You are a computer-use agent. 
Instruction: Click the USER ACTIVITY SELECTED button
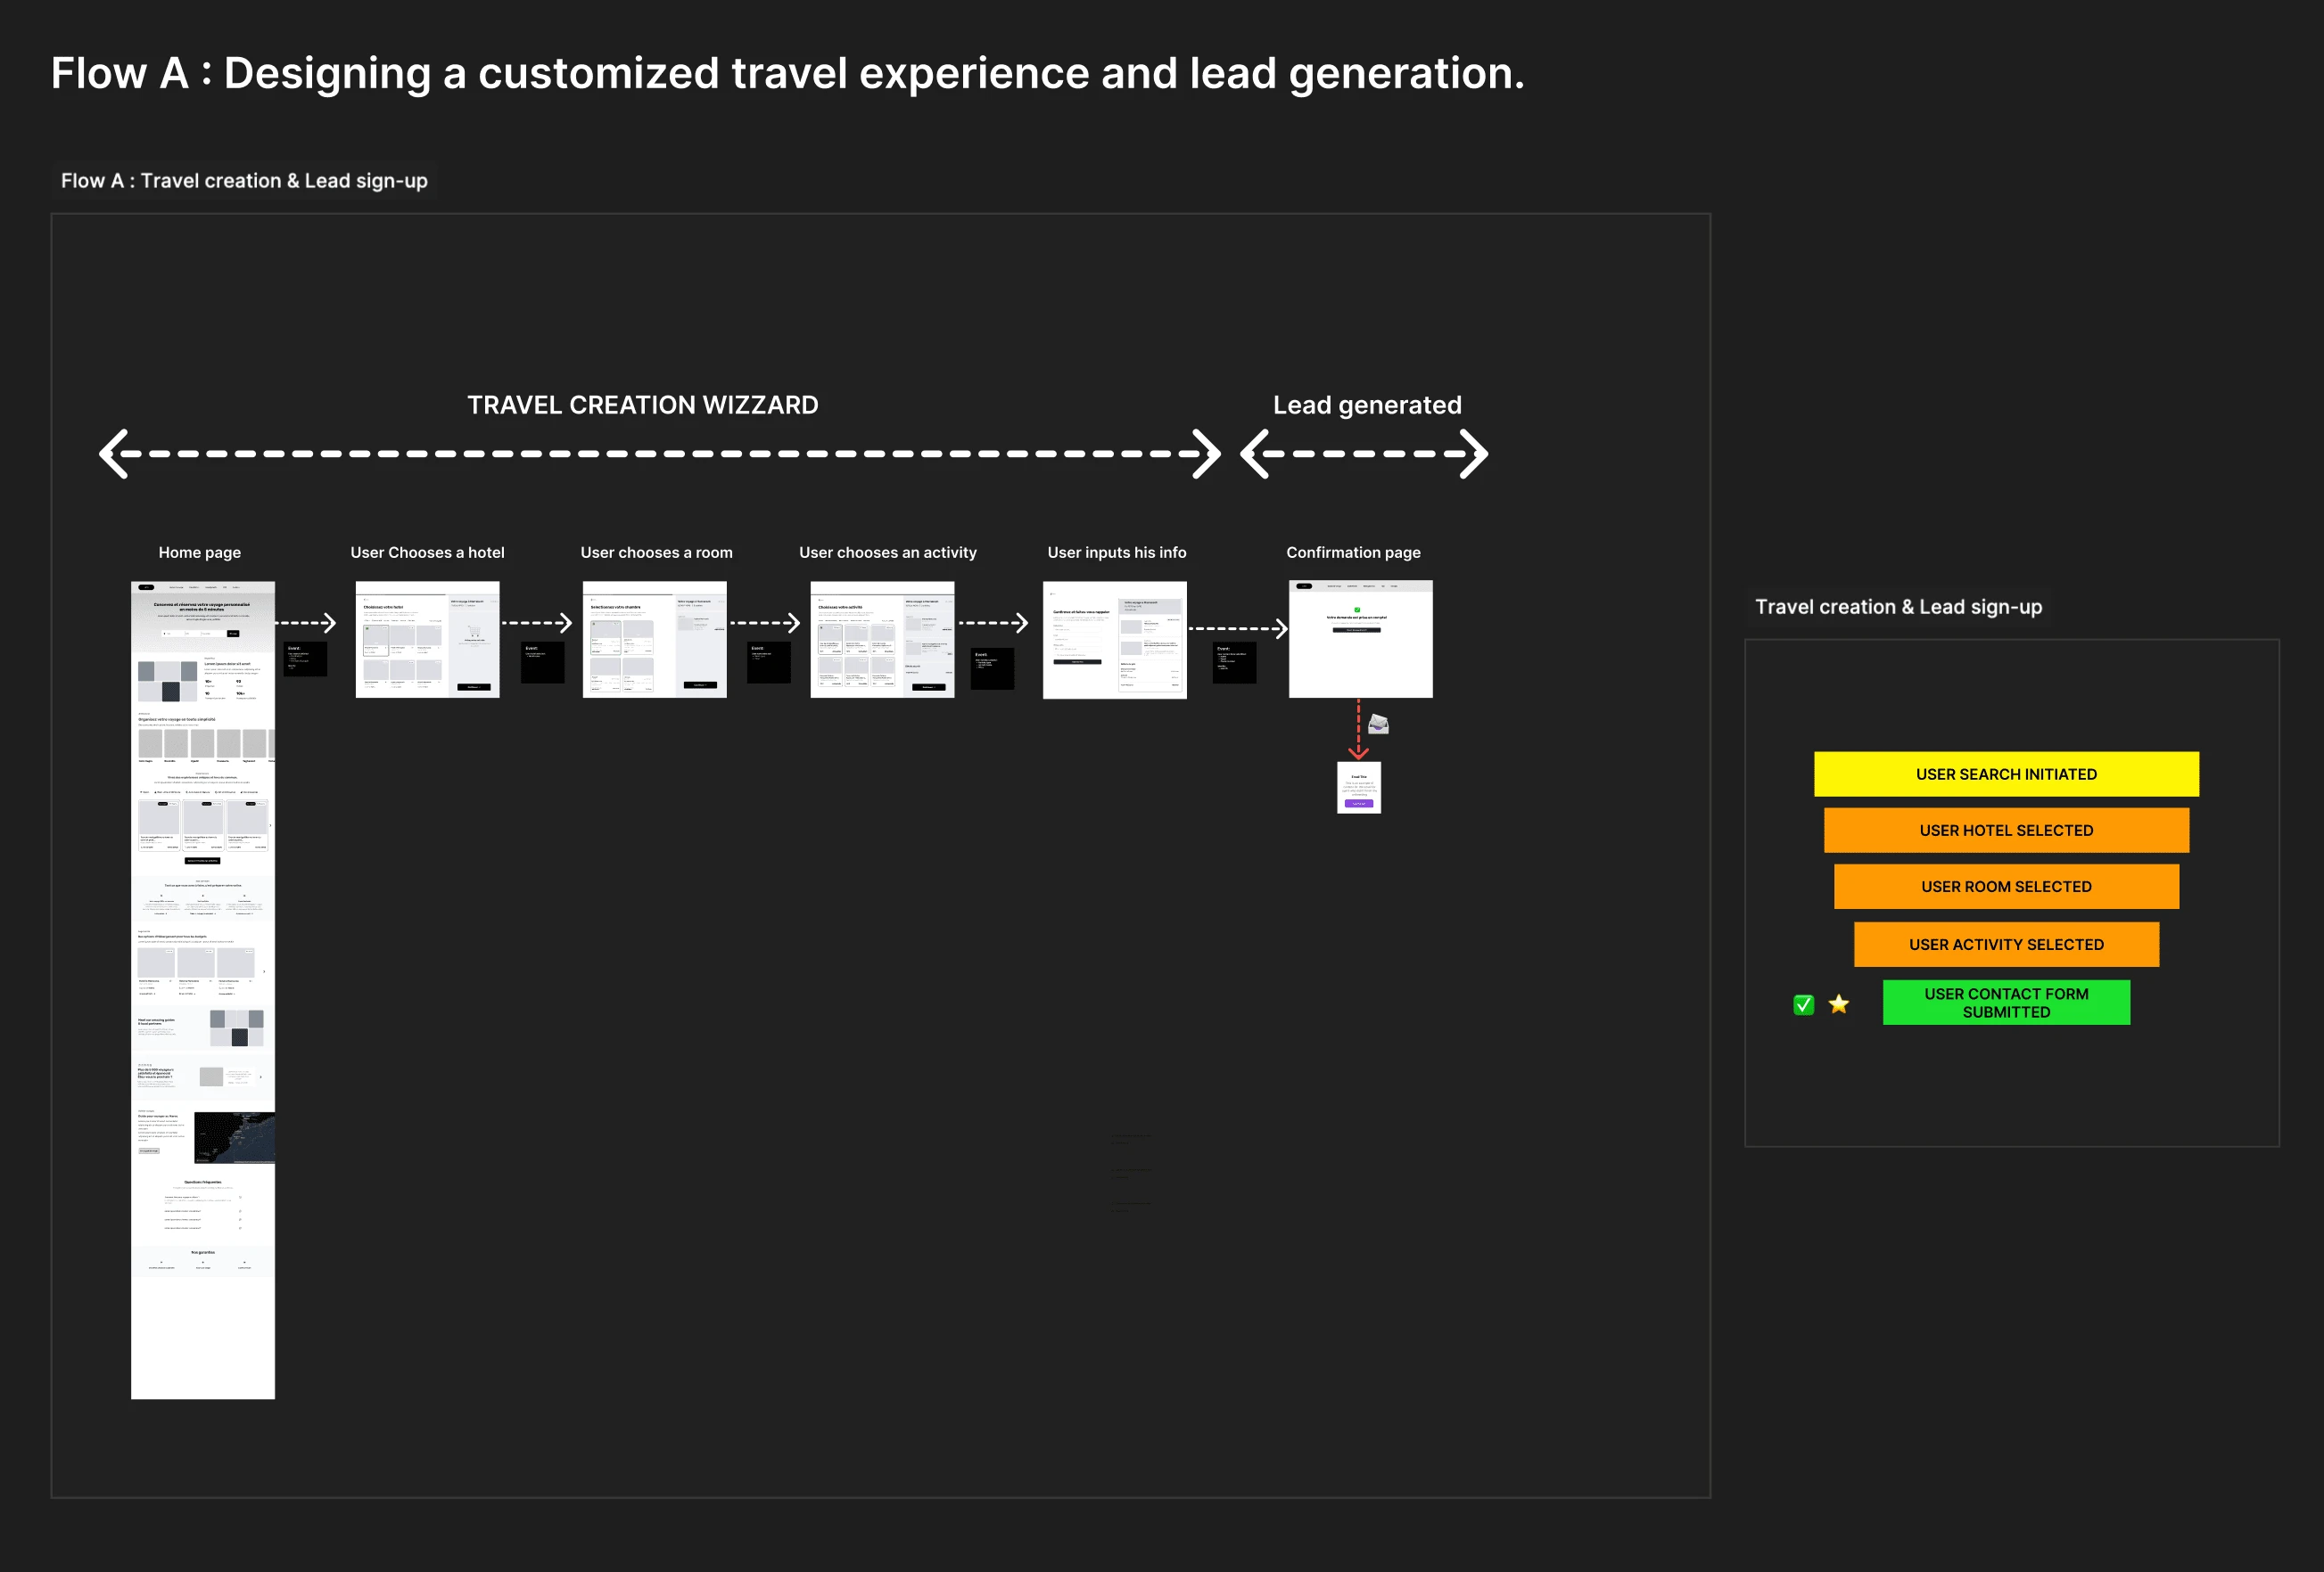(x=2007, y=942)
